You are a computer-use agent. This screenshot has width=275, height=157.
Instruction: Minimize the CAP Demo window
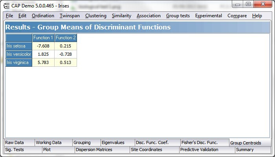[238, 4]
